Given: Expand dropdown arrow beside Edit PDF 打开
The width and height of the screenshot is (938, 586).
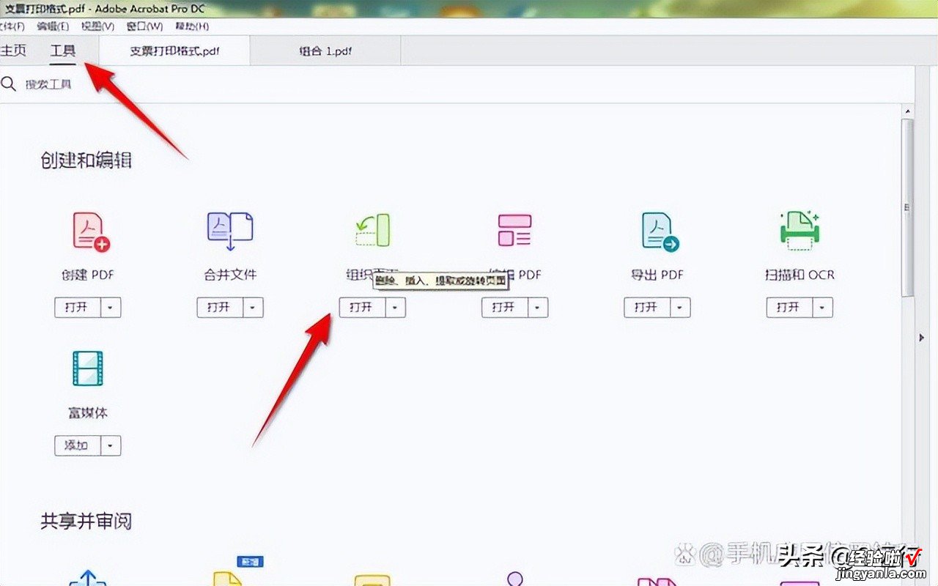Looking at the screenshot, I should [x=537, y=308].
